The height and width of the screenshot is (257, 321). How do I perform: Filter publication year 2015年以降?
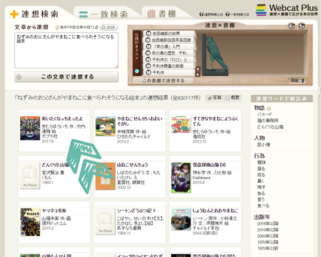click(x=268, y=223)
